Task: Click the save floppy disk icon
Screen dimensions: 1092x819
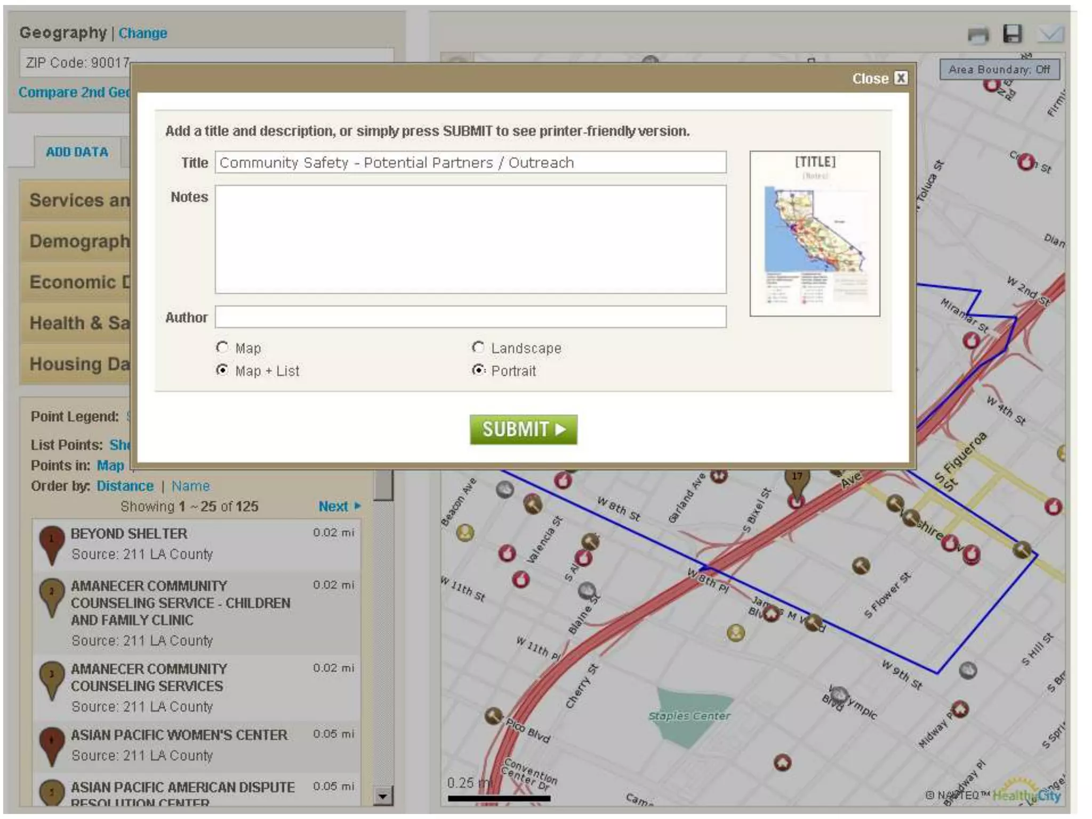Action: (1013, 34)
